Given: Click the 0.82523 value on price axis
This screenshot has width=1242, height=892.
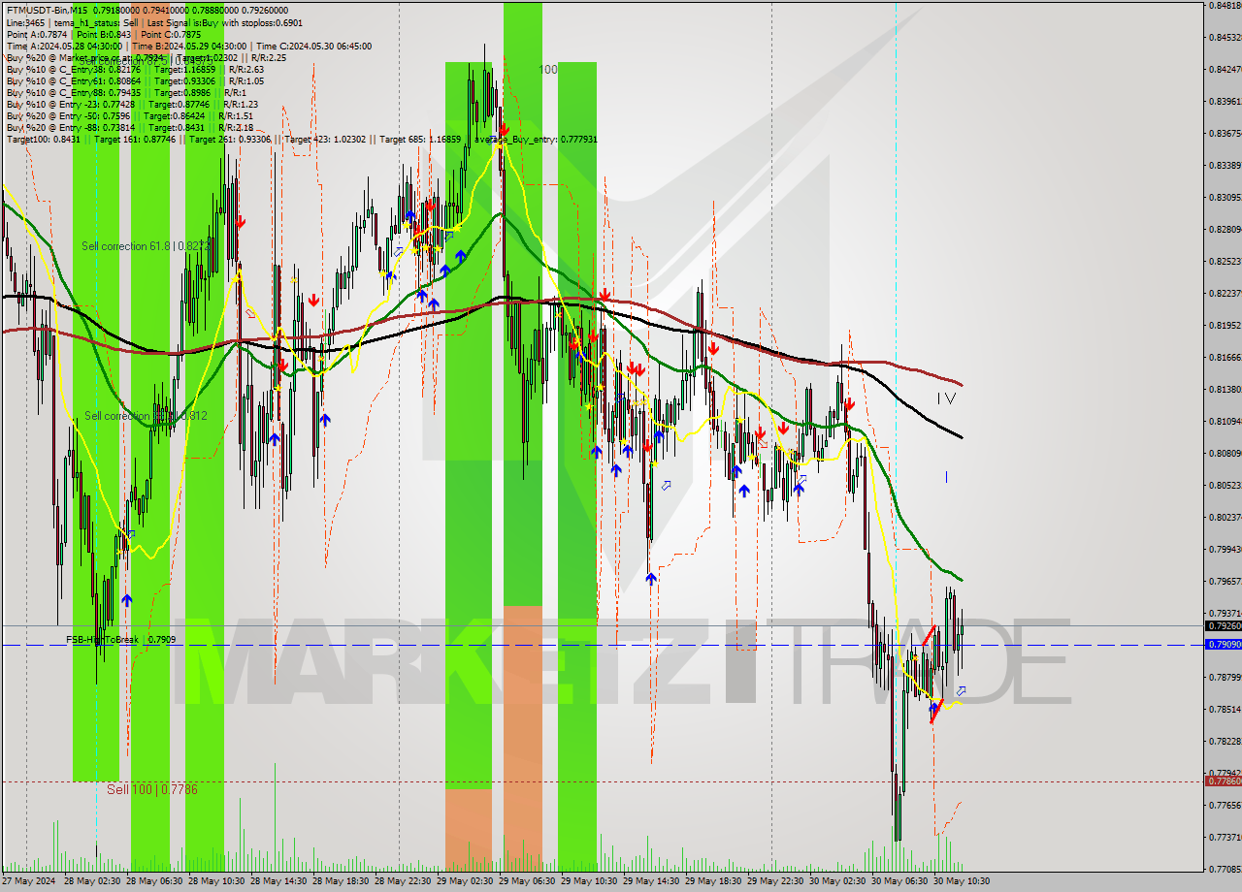Looking at the screenshot, I should pyautogui.click(x=1225, y=261).
